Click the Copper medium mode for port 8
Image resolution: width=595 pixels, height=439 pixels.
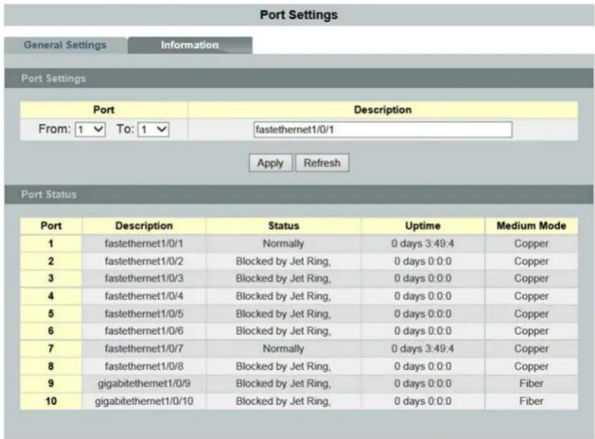coord(531,366)
